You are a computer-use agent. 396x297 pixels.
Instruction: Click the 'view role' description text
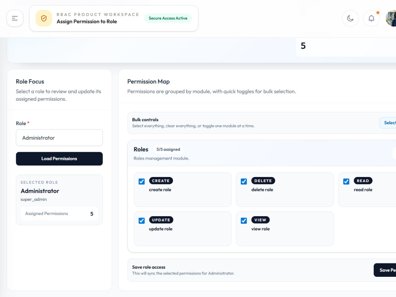tap(261, 229)
